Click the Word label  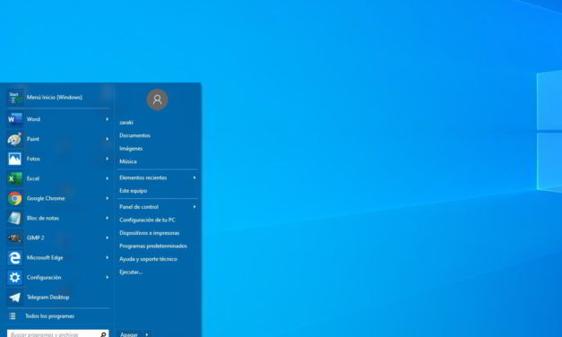tap(33, 119)
